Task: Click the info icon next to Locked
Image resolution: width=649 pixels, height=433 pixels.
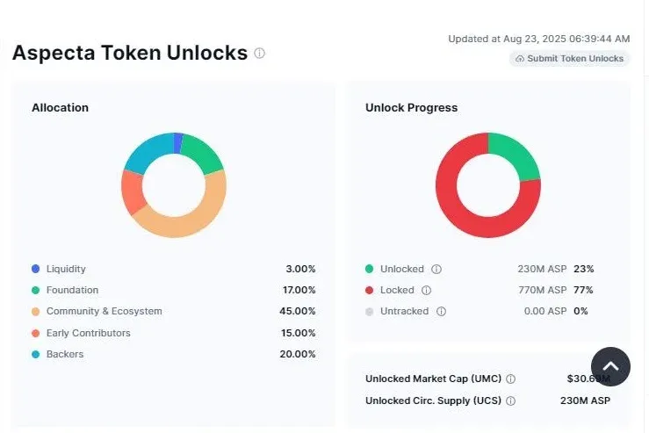Action: point(426,290)
